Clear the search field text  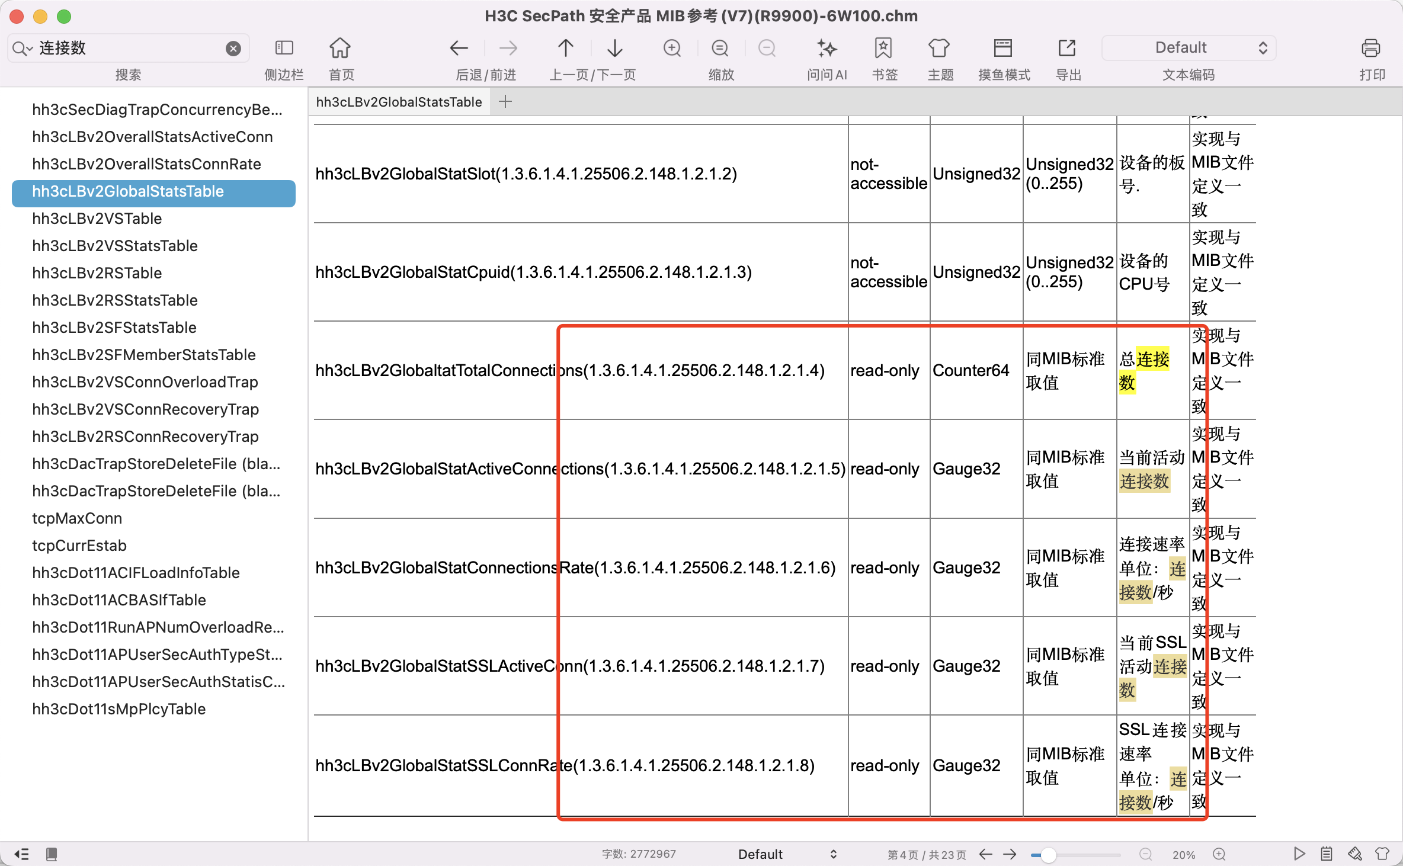pos(233,49)
